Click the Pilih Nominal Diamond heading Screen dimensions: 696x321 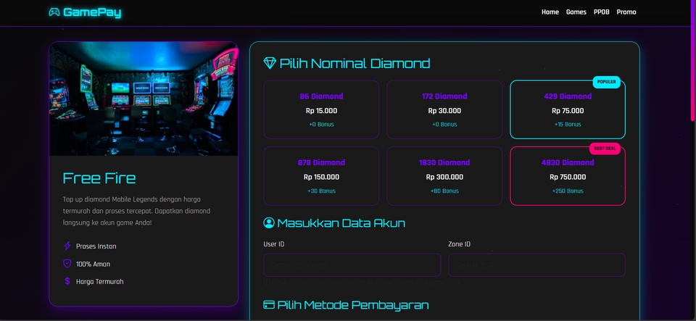pos(355,63)
